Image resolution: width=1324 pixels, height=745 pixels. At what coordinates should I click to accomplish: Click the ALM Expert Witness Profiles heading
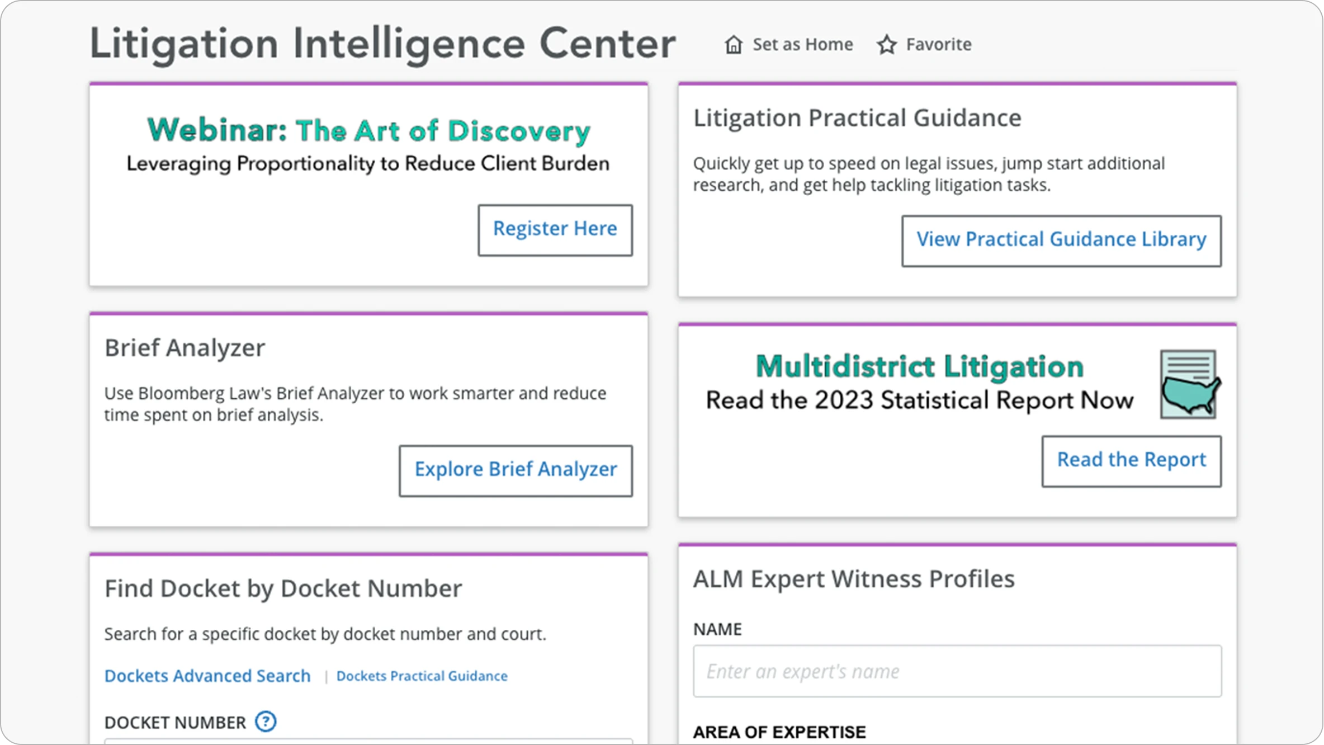(853, 579)
